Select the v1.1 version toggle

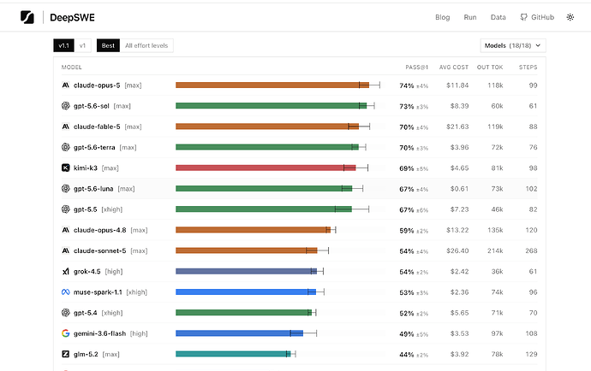point(63,45)
